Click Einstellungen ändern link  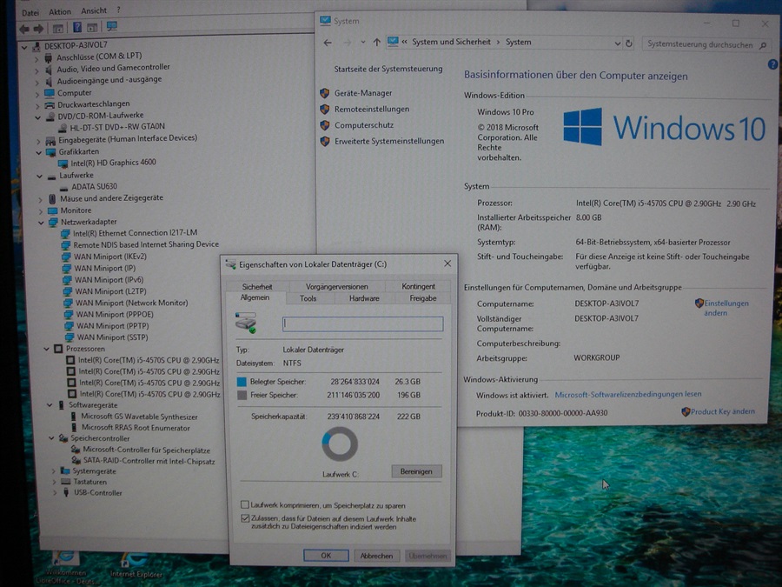point(726,308)
